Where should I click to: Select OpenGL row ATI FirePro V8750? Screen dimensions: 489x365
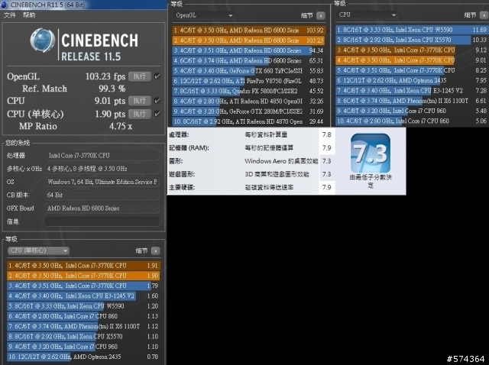point(249,81)
